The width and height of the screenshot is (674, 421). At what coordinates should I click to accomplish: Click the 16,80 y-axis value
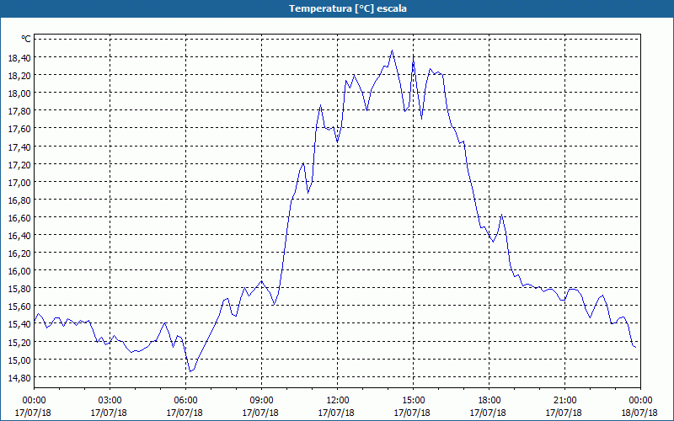click(19, 200)
